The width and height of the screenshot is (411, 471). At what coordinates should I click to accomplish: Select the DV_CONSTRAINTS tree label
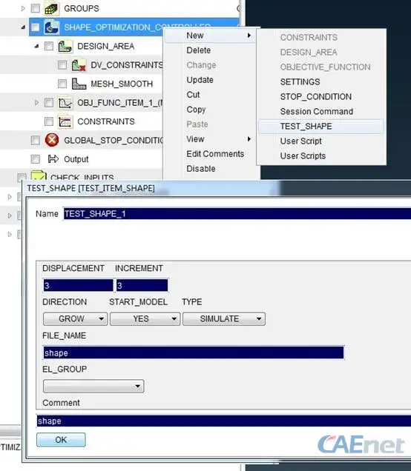(x=127, y=65)
